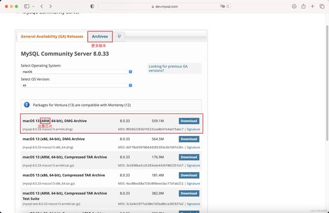The width and height of the screenshot is (329, 213).
Task: Click the mysql-8.0.33-macos13-x86_64.tar.gz filename
Action: [49, 184]
